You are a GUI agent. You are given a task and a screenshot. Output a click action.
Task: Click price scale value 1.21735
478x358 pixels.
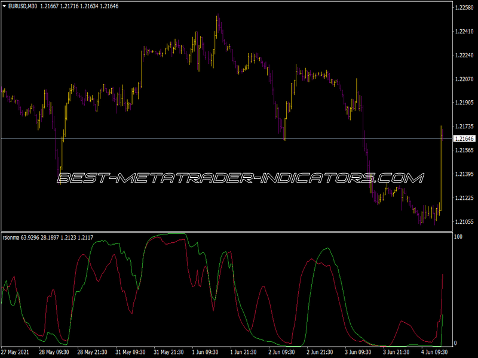point(464,126)
